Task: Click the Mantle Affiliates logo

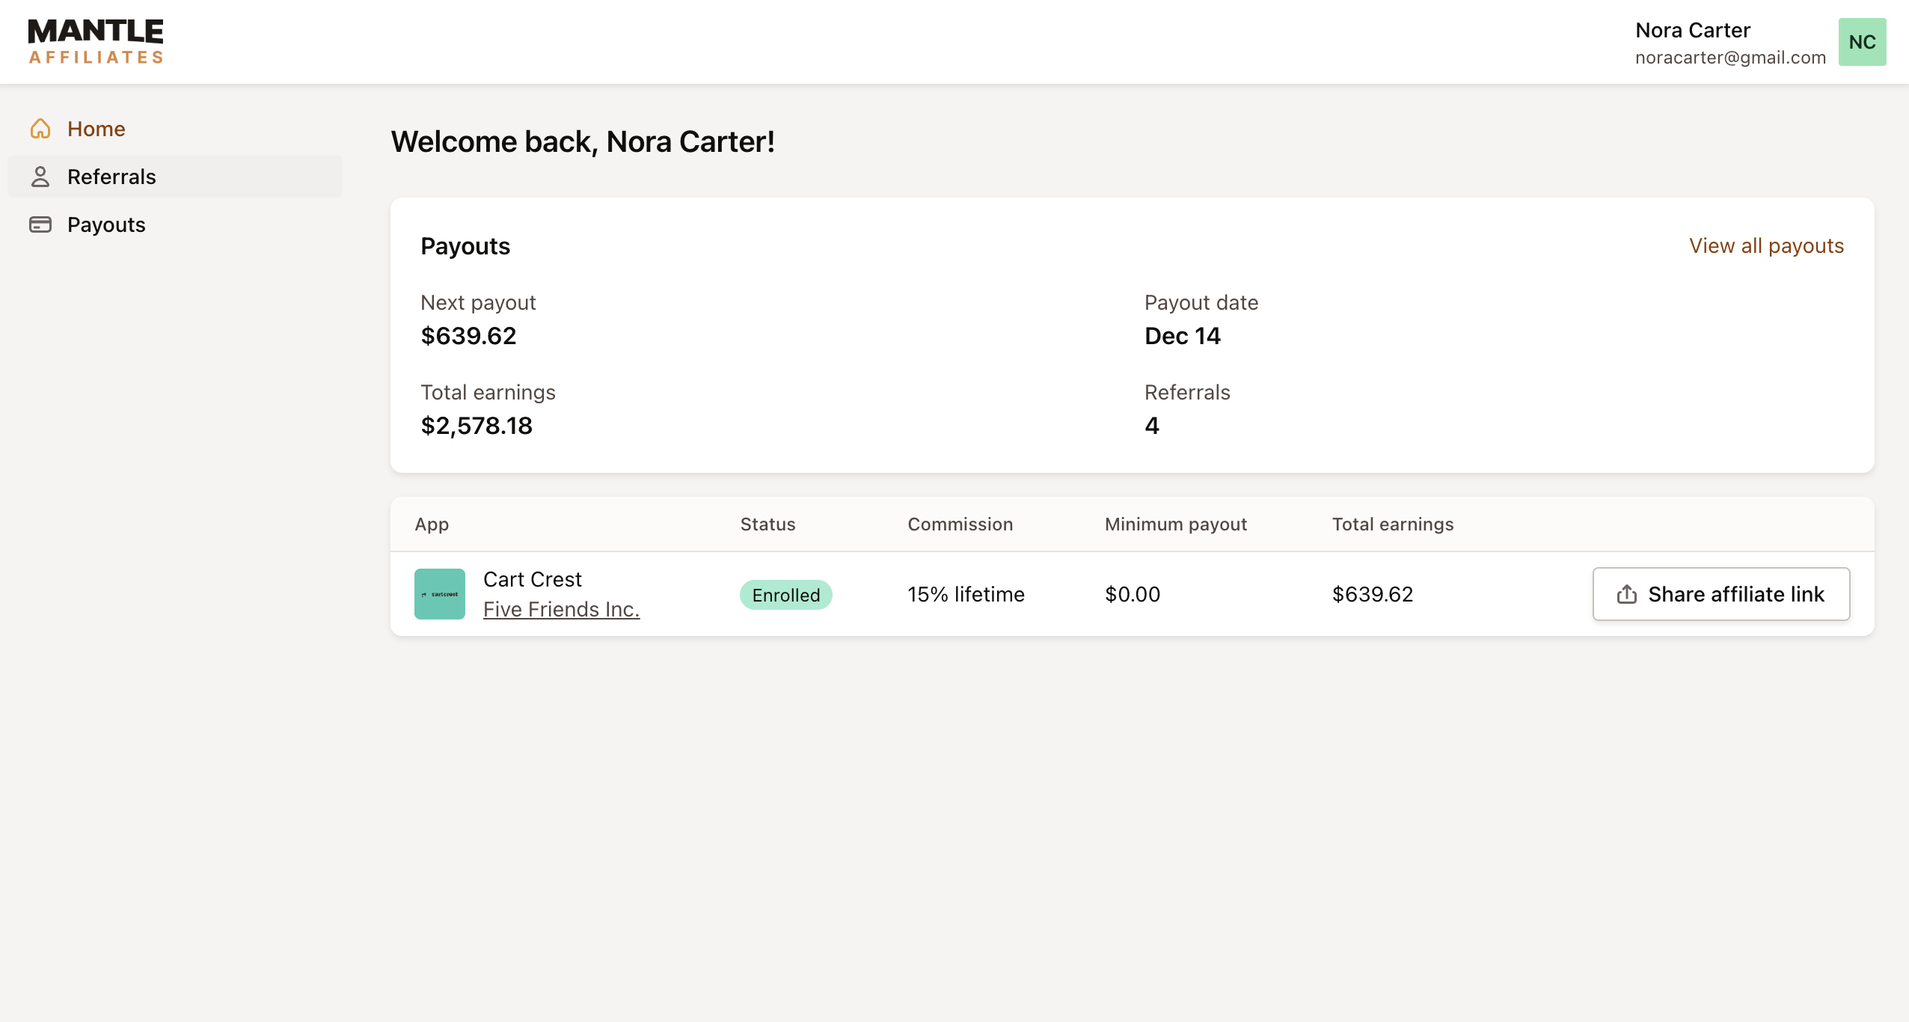Action: (96, 42)
